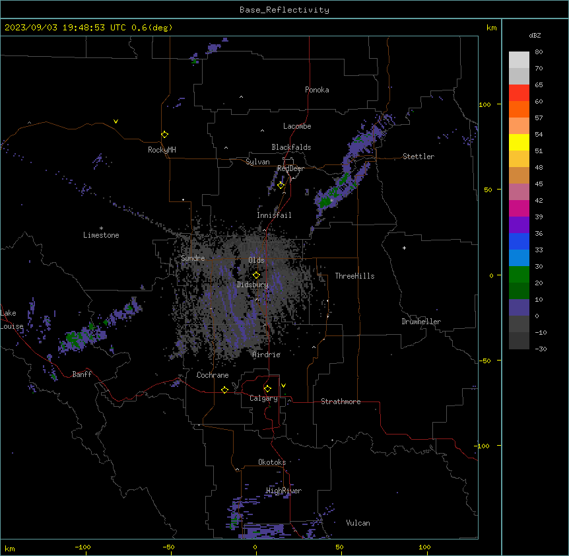The width and height of the screenshot is (569, 556).
Task: Click the km unit label at bottom left
Action: click(10, 548)
